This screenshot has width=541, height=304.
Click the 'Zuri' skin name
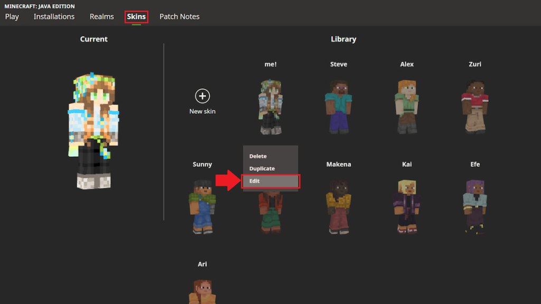pyautogui.click(x=475, y=64)
